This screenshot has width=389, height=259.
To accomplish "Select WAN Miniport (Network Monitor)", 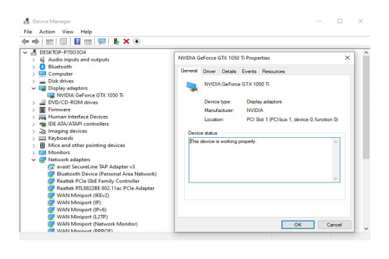I will [97, 224].
